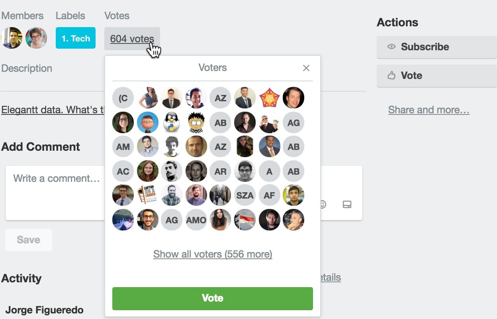Click the flag voter avatar

point(245,220)
